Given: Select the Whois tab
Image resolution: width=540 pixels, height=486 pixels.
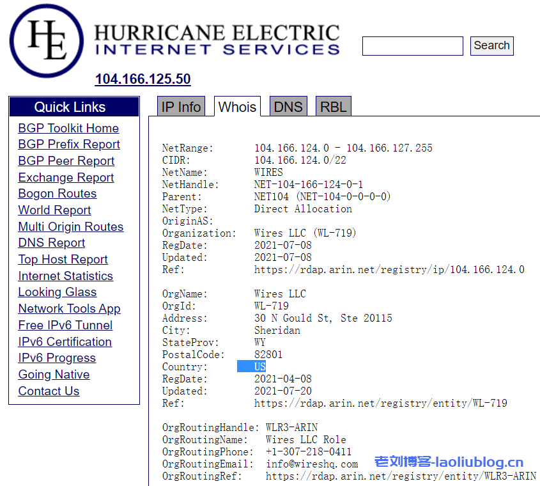Looking at the screenshot, I should coord(237,107).
